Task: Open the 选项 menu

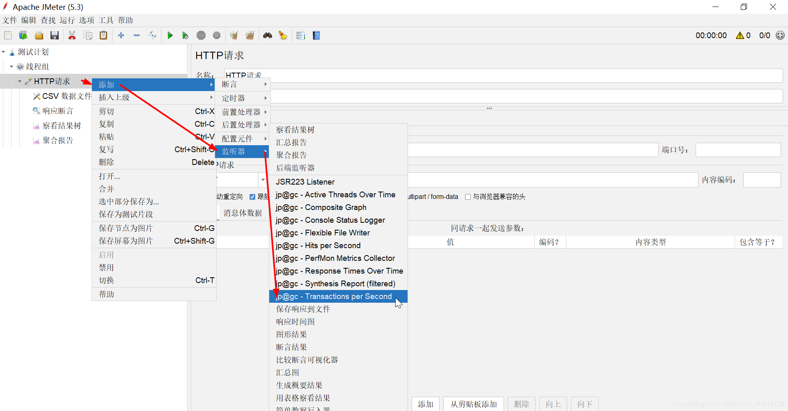Action: [87, 20]
